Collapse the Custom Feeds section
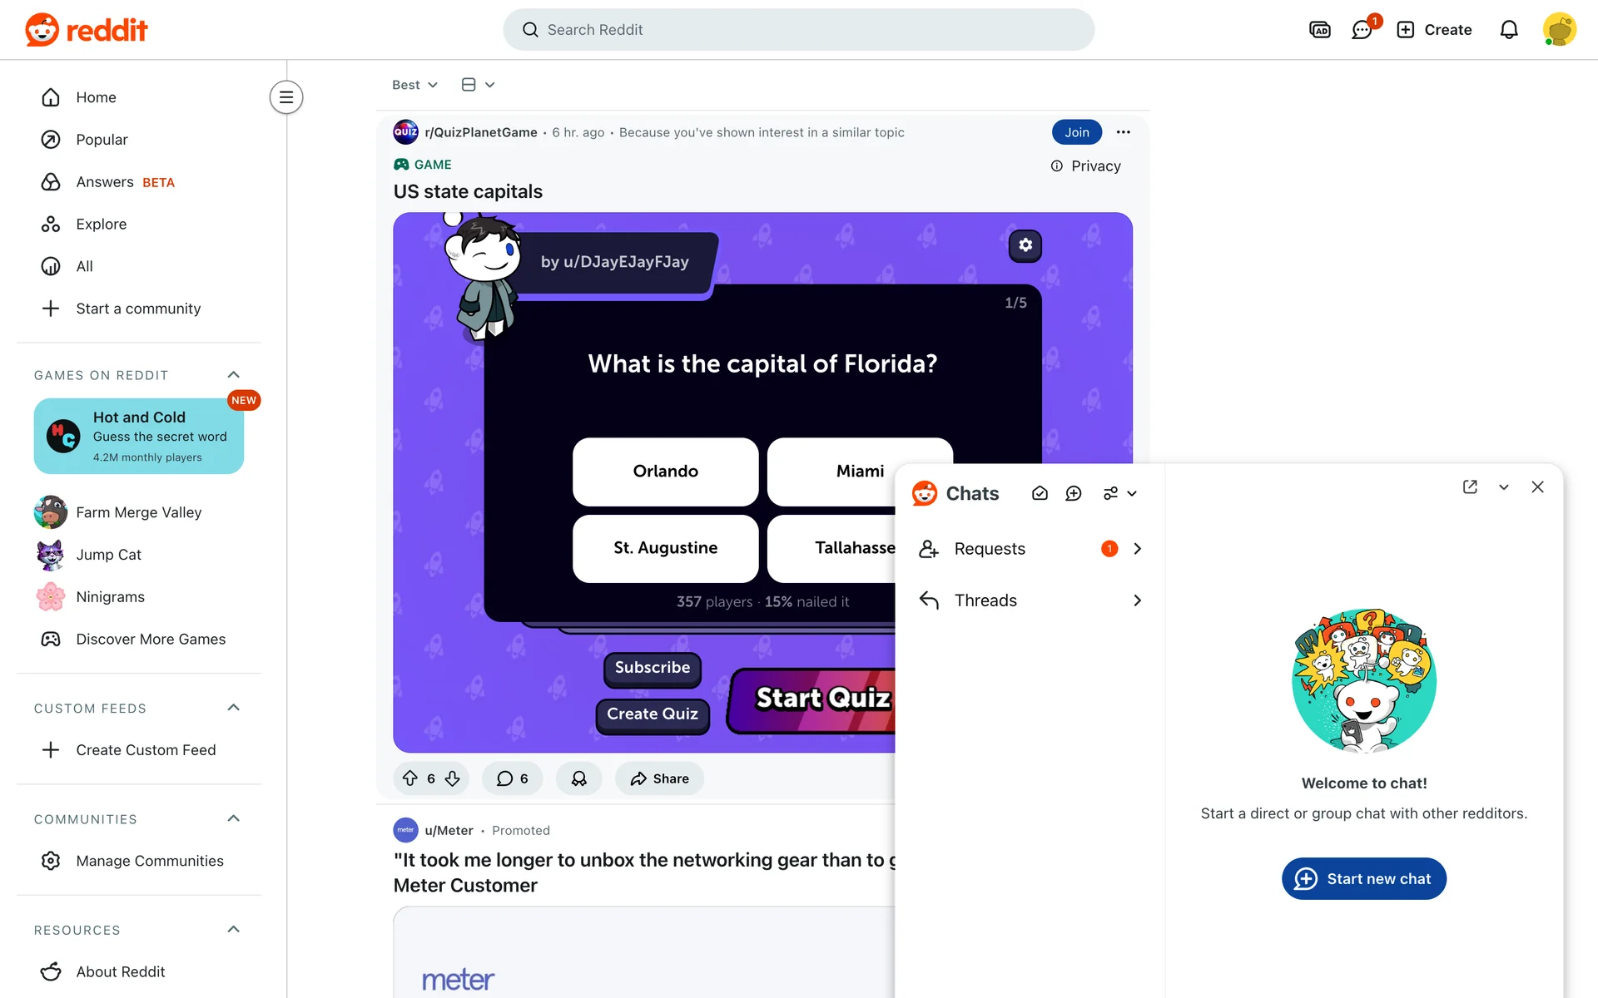This screenshot has height=998, width=1598. point(234,708)
